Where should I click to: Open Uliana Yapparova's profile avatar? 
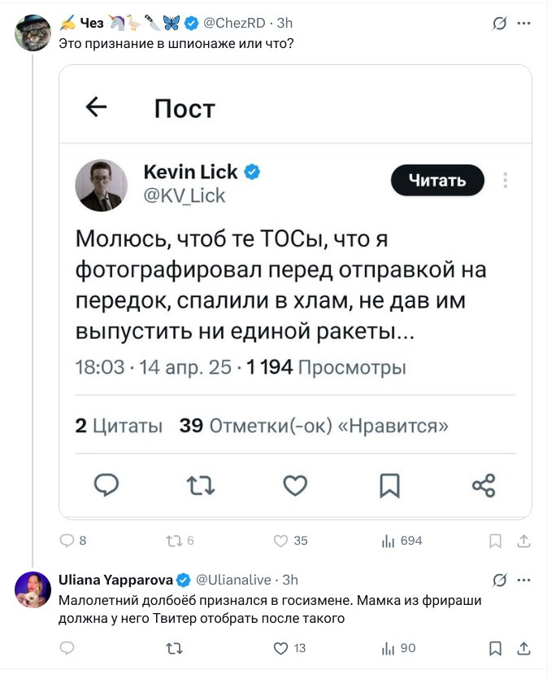click(x=32, y=589)
